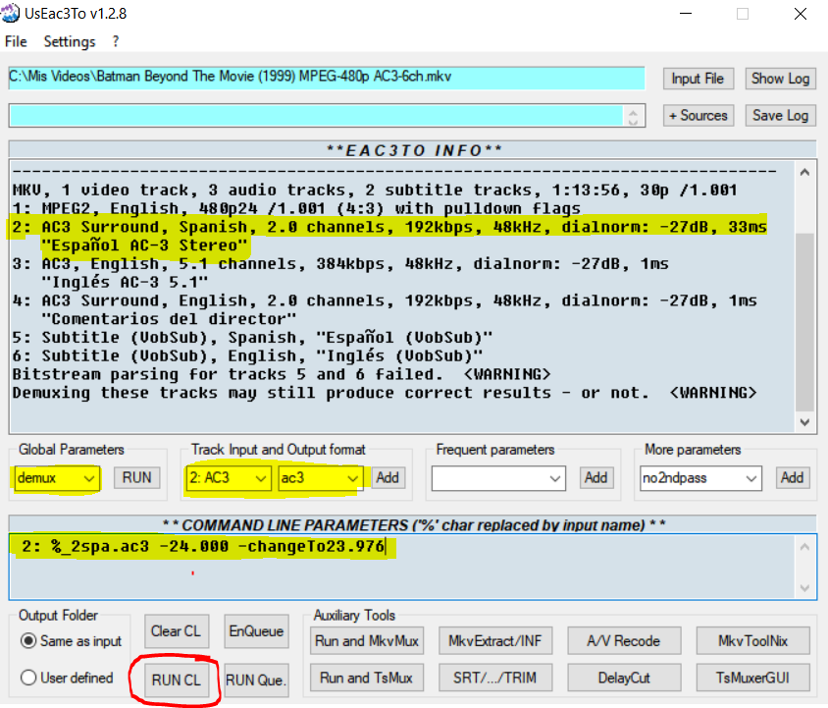Click the SRT/.../TRIM button
This screenshot has height=708, width=828.
coord(495,678)
